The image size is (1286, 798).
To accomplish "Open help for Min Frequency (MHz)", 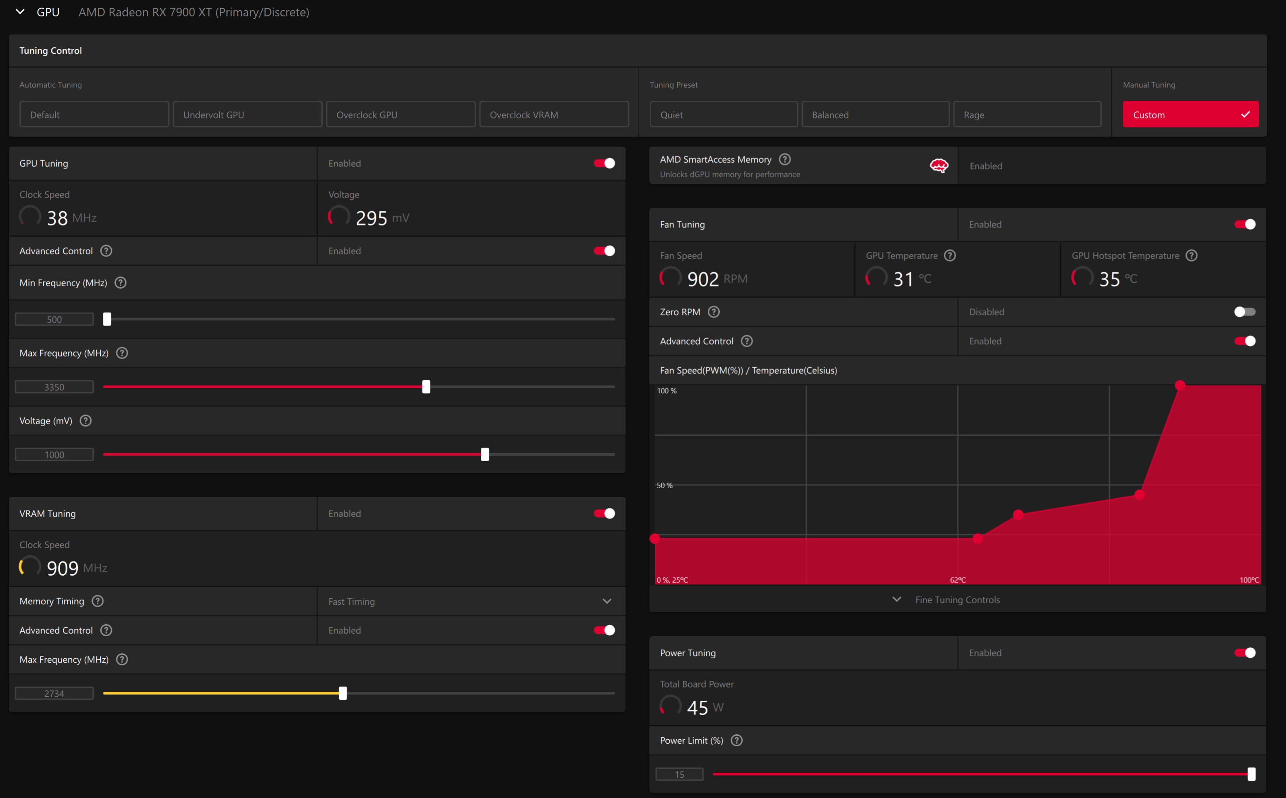I will click(x=120, y=283).
